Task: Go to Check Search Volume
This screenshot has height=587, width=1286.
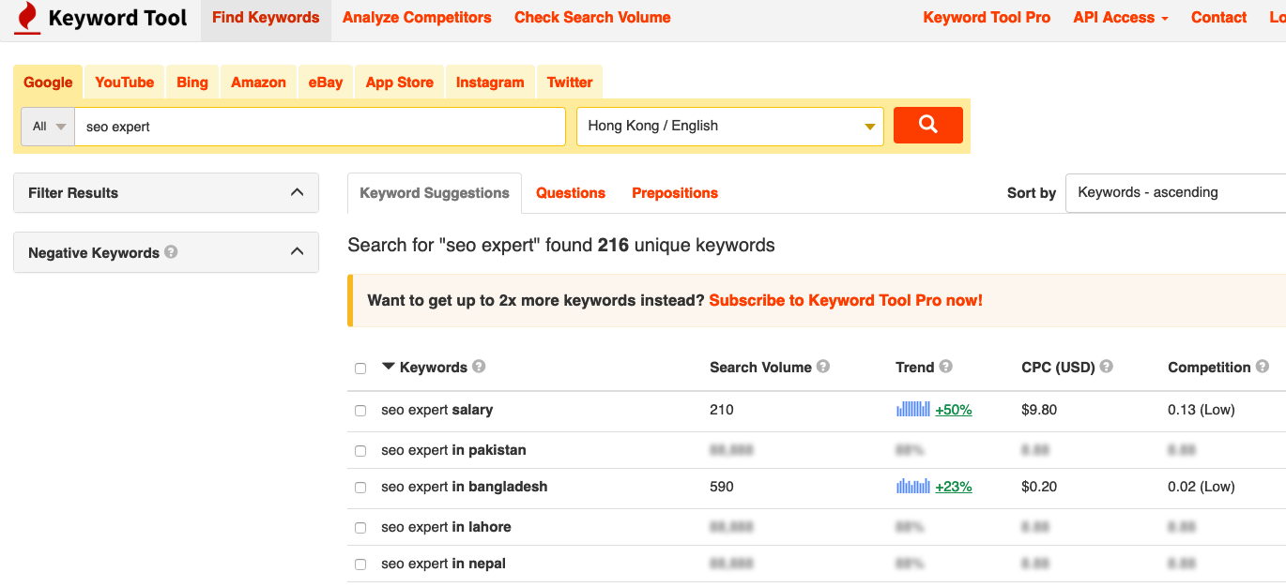Action: click(592, 18)
